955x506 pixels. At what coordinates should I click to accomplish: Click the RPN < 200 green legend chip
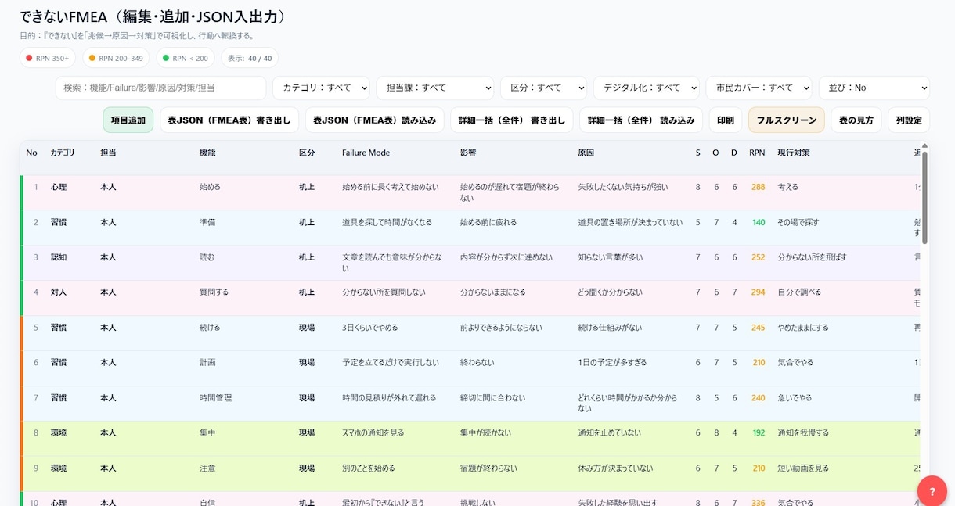pos(185,58)
